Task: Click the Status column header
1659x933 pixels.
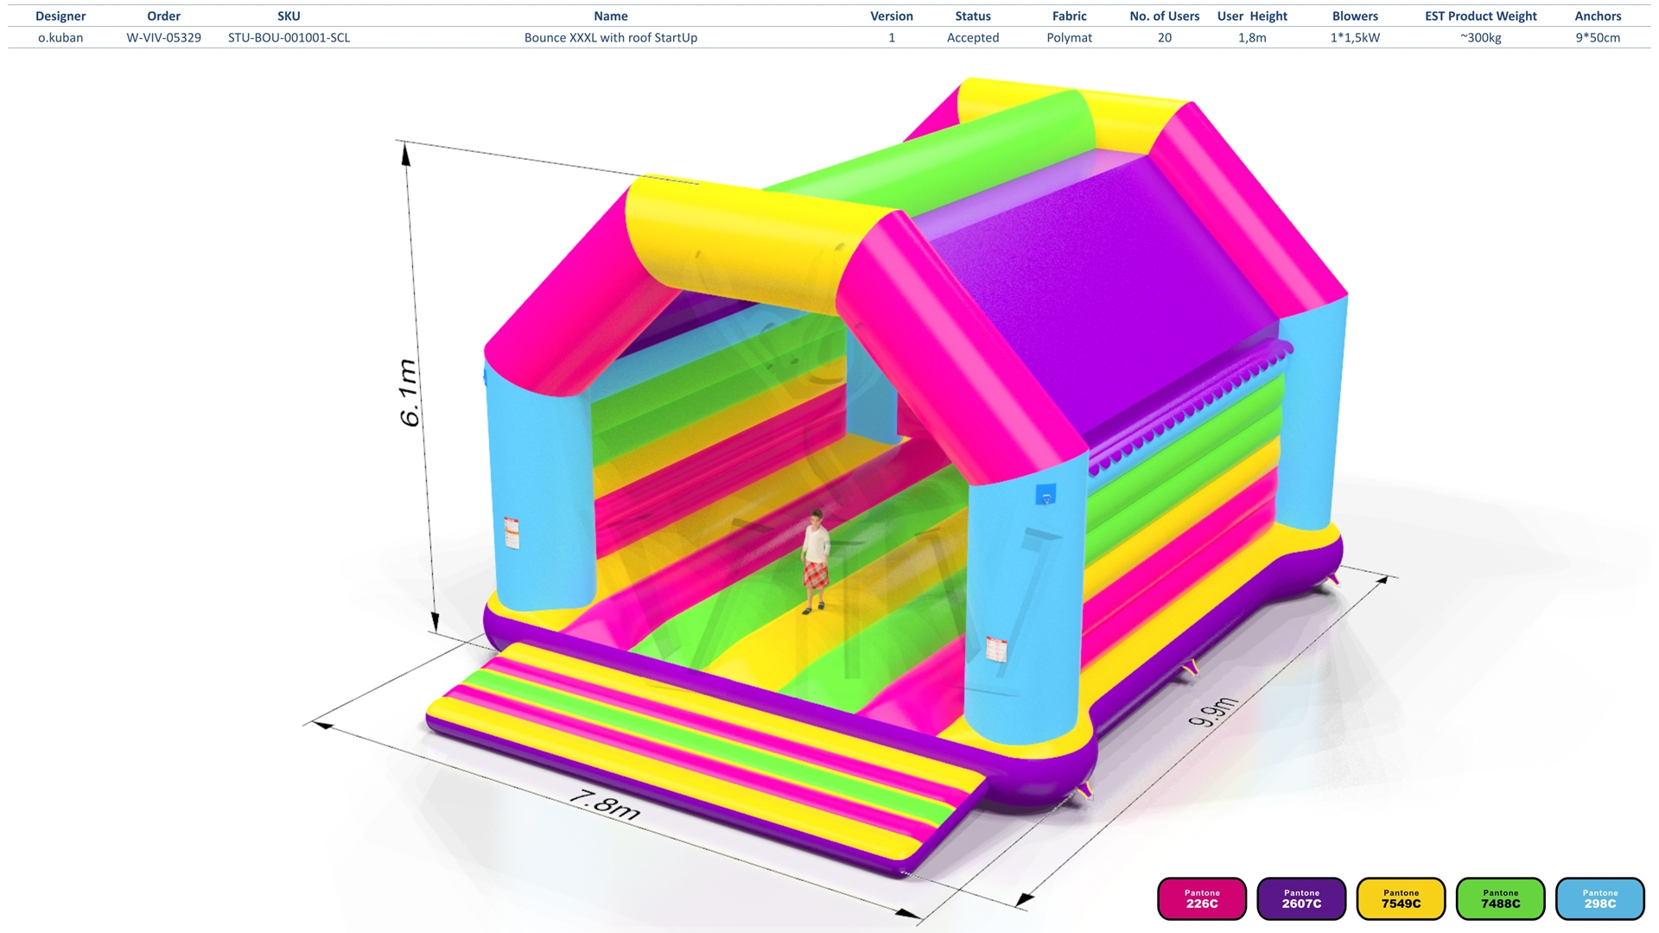Action: pyautogui.click(x=973, y=16)
